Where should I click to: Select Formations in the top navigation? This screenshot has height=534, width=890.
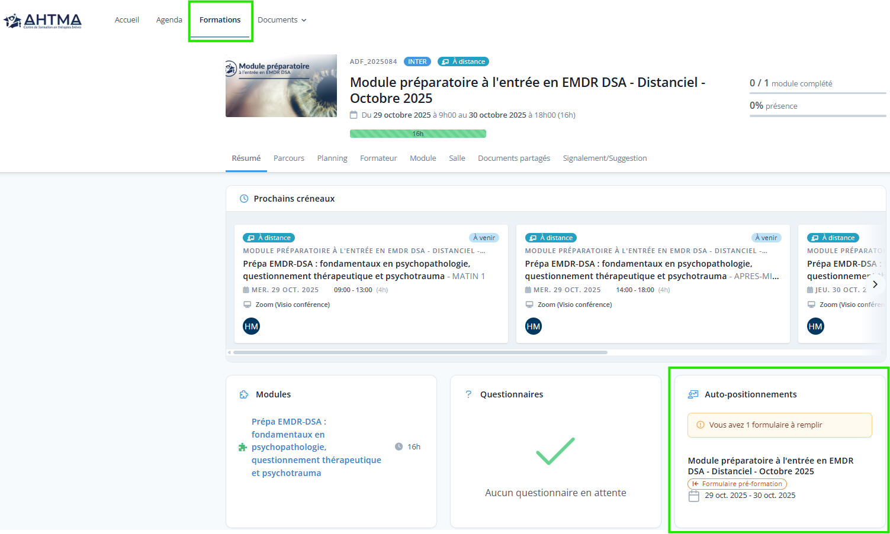point(220,20)
